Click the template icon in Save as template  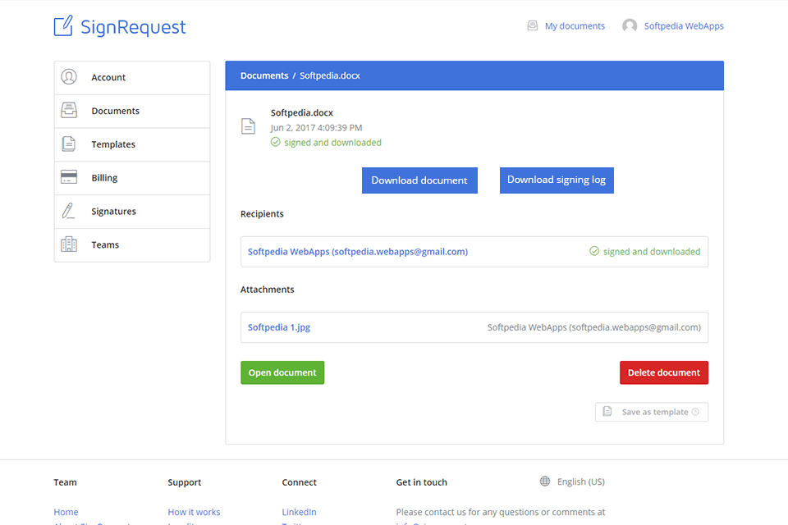607,412
